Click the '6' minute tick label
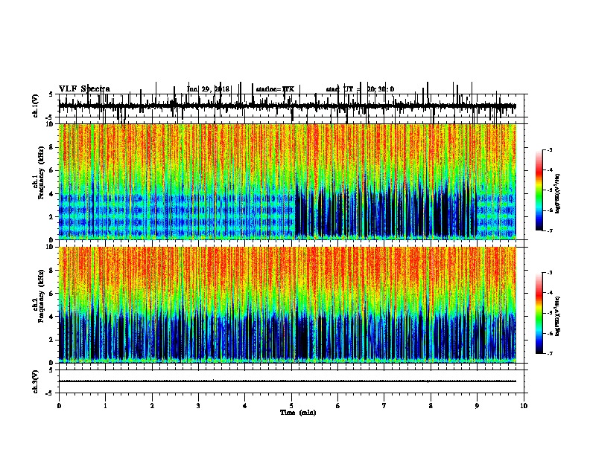The image size is (590, 455). pyautogui.click(x=337, y=406)
